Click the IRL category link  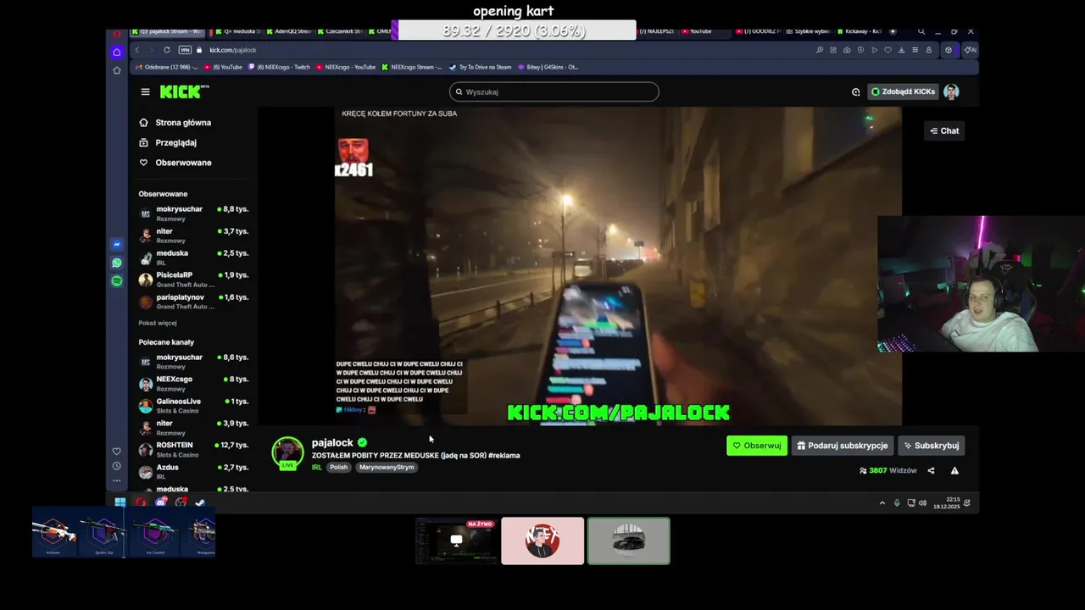[x=317, y=467]
